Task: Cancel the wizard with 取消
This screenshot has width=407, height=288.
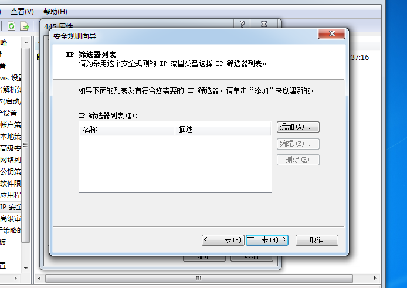Action: pos(317,240)
